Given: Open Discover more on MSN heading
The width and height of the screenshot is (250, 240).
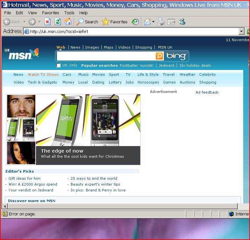Looking at the screenshot, I should (x=32, y=201).
